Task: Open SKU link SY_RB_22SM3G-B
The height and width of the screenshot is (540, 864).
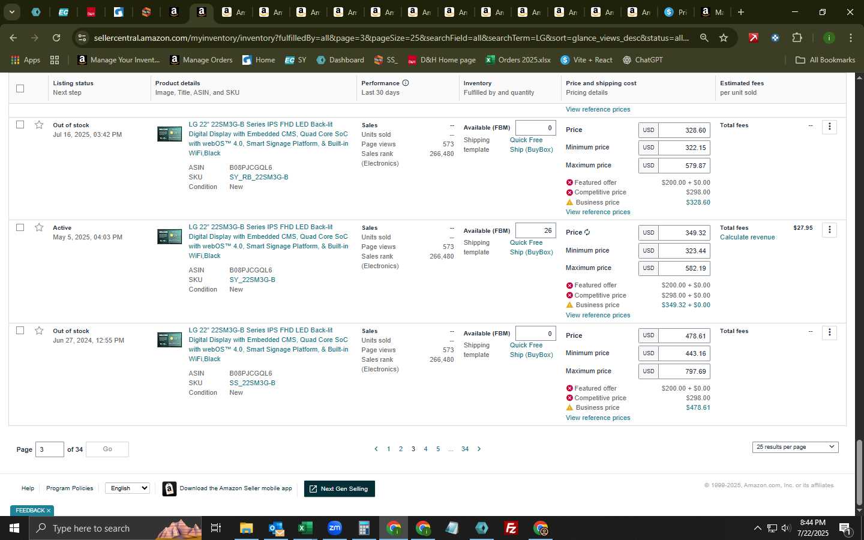Action: tap(259, 177)
